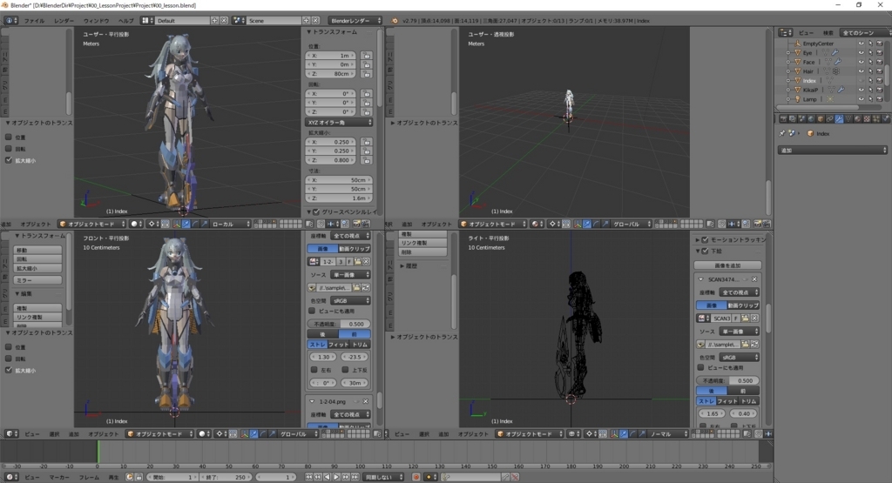Click the フィット button in front view image panel
This screenshot has height=483, width=892.
338,345
